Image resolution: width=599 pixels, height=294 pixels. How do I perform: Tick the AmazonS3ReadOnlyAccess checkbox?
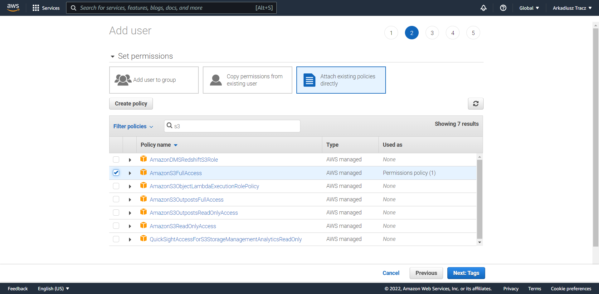(x=116, y=226)
